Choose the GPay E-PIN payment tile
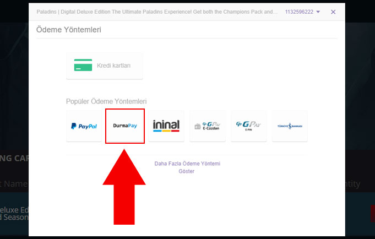 tap(248, 126)
